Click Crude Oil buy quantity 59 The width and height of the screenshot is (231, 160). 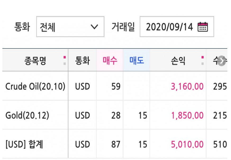[x=116, y=86]
